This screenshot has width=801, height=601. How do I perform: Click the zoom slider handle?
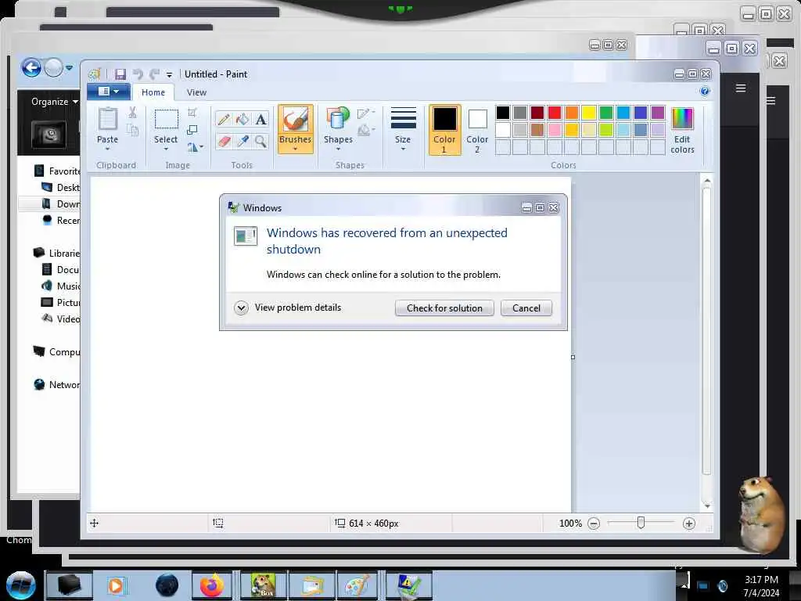pos(641,522)
